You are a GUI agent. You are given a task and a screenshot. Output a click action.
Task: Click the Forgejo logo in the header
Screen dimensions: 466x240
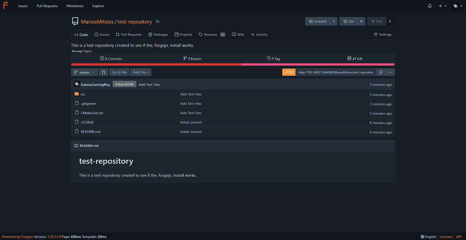coord(6,6)
